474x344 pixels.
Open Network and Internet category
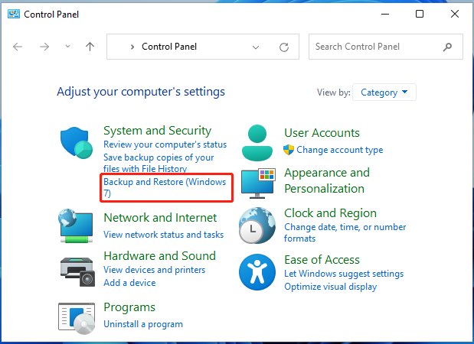[160, 218]
